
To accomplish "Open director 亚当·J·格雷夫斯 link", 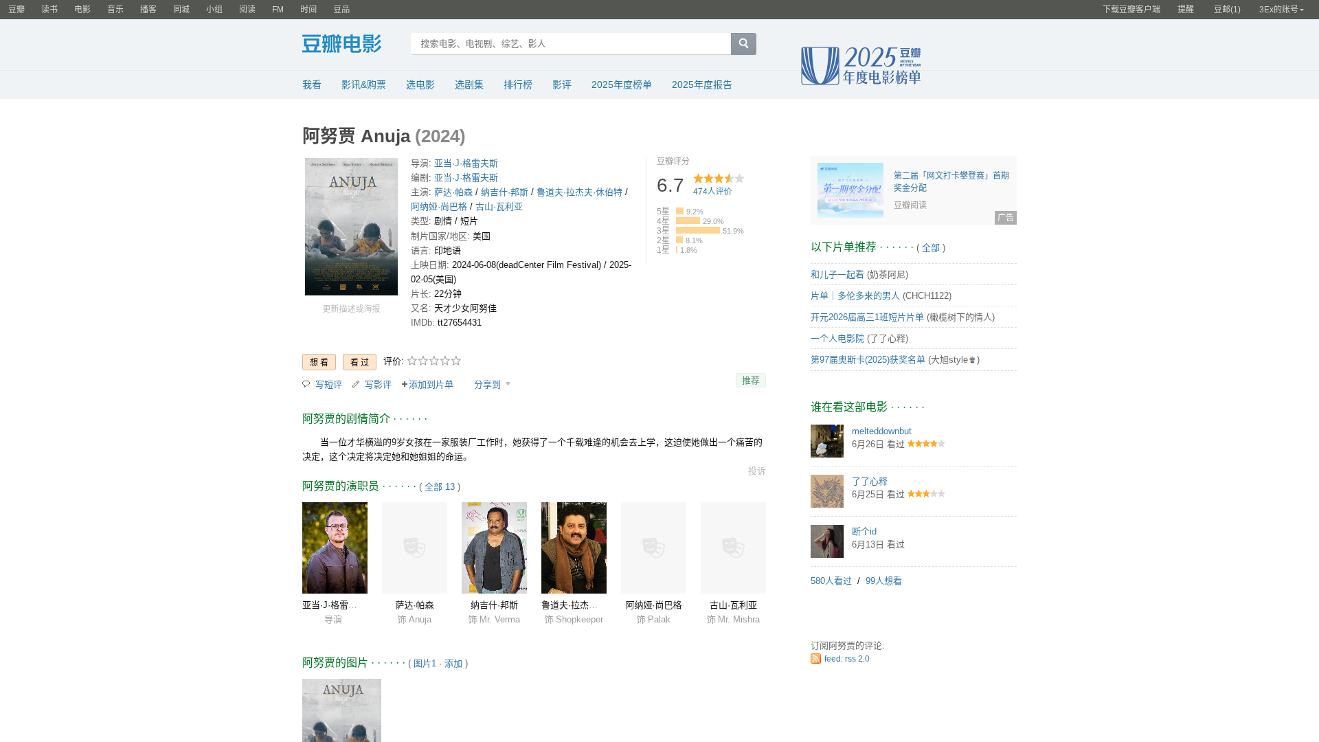I will (466, 164).
